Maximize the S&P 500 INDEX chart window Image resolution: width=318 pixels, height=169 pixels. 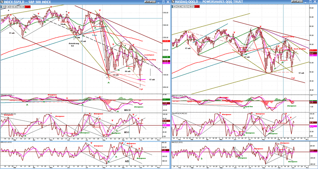[163, 2]
